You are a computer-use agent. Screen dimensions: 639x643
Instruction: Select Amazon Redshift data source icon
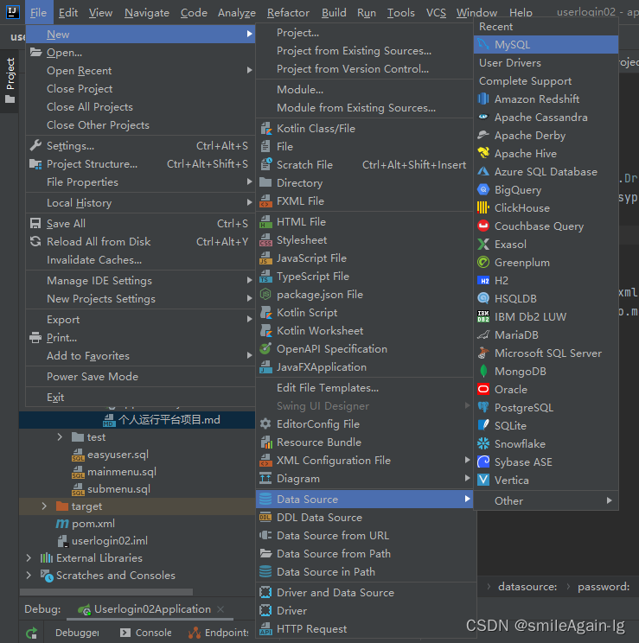(x=483, y=99)
